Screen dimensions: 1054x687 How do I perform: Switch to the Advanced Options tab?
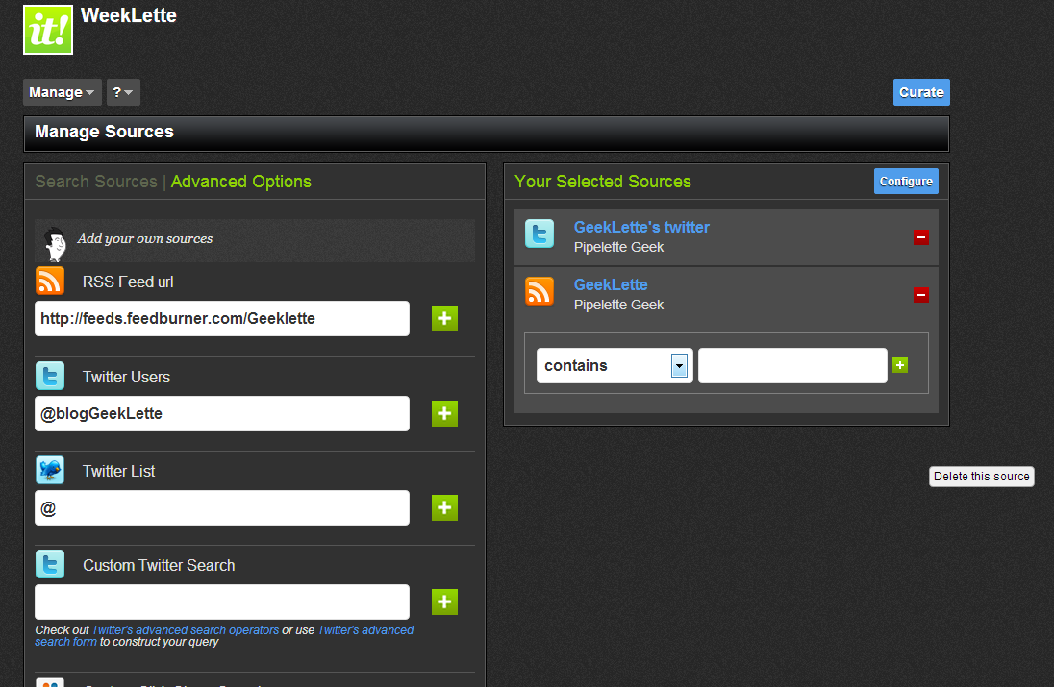click(241, 182)
